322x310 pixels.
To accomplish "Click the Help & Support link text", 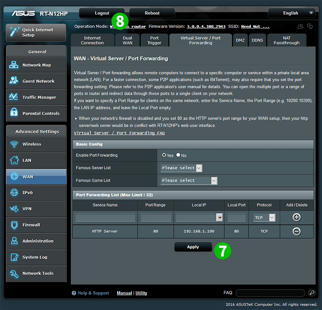I will tap(93, 293).
